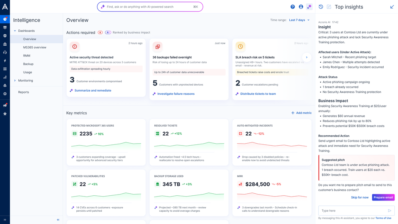398x224 pixels.
Task: Minimize the Top insights panel arrow icon
Action: pos(392,7)
